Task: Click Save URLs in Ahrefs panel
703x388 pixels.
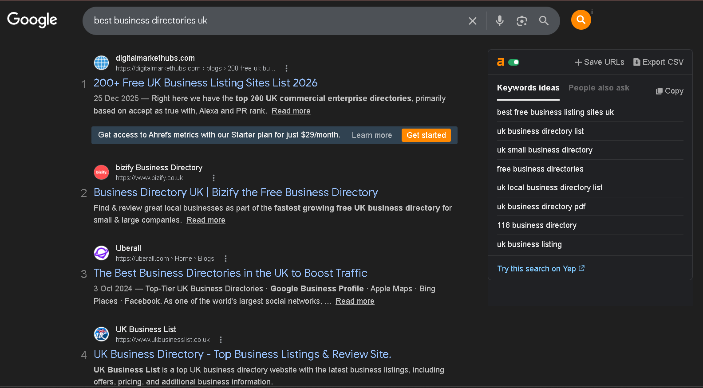Action: [600, 62]
